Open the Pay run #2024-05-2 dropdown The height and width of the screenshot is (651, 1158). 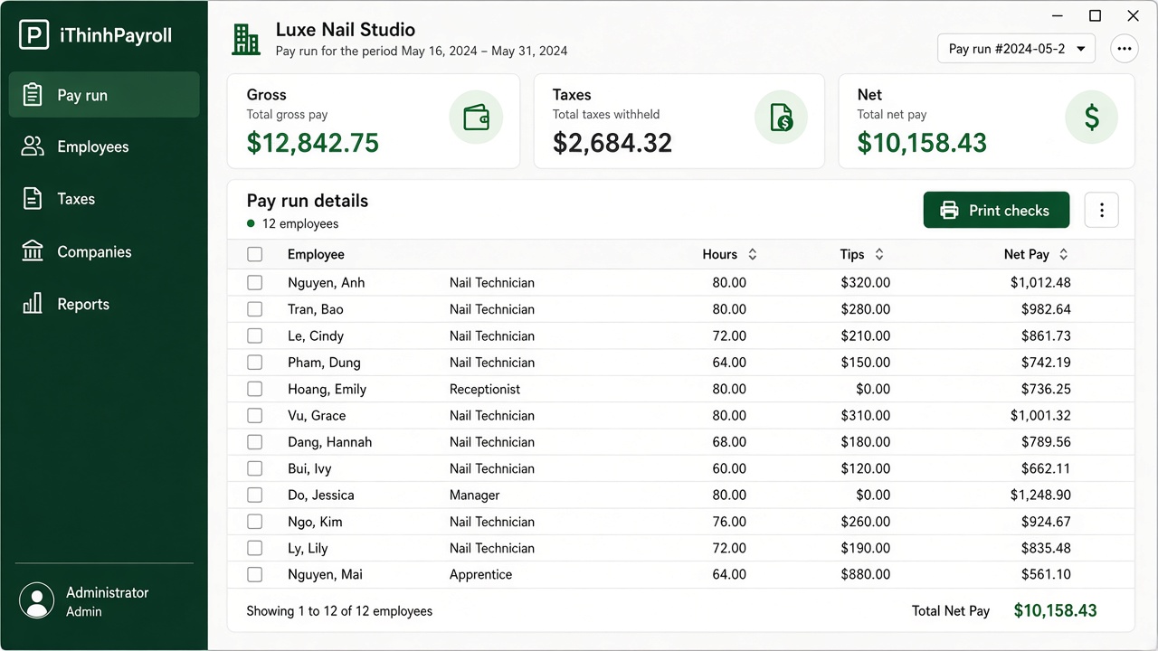point(1016,49)
